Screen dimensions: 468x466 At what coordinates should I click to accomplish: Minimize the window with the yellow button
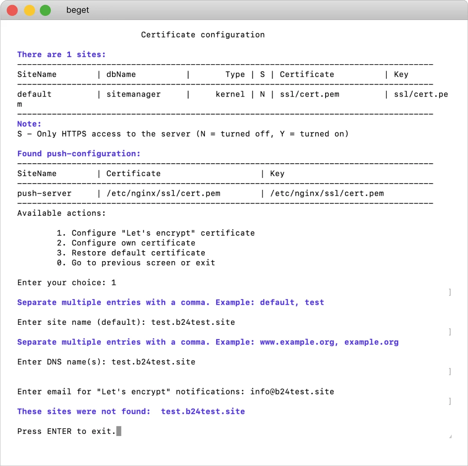coord(29,10)
